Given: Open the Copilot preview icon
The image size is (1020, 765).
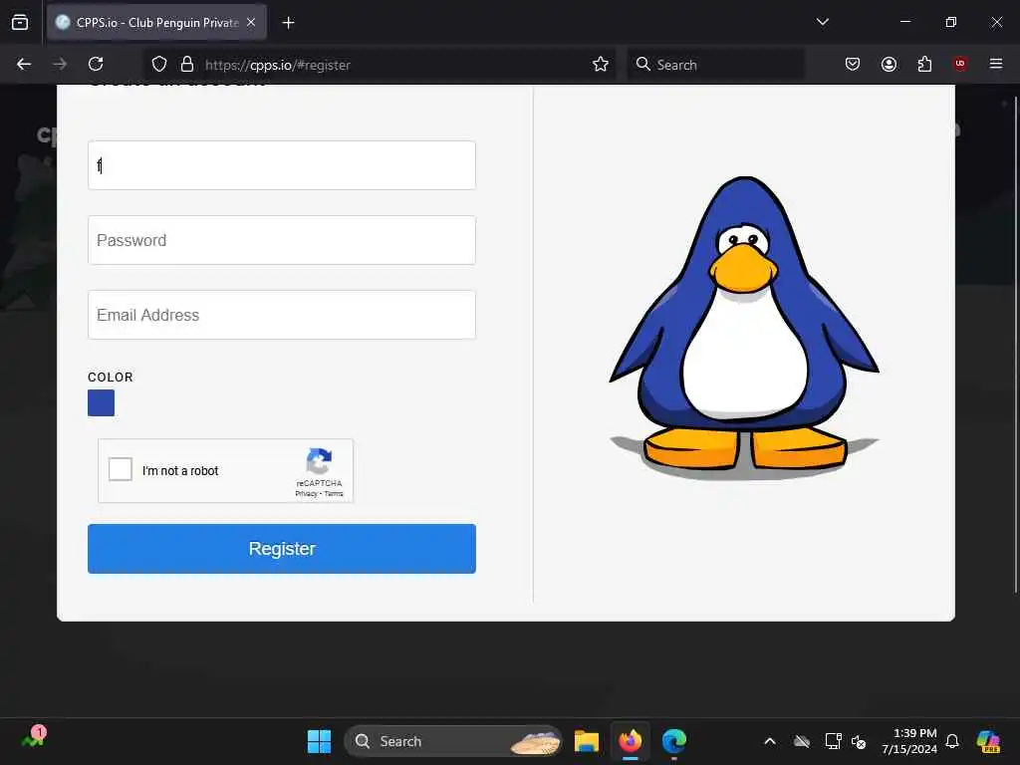Looking at the screenshot, I should pyautogui.click(x=988, y=741).
